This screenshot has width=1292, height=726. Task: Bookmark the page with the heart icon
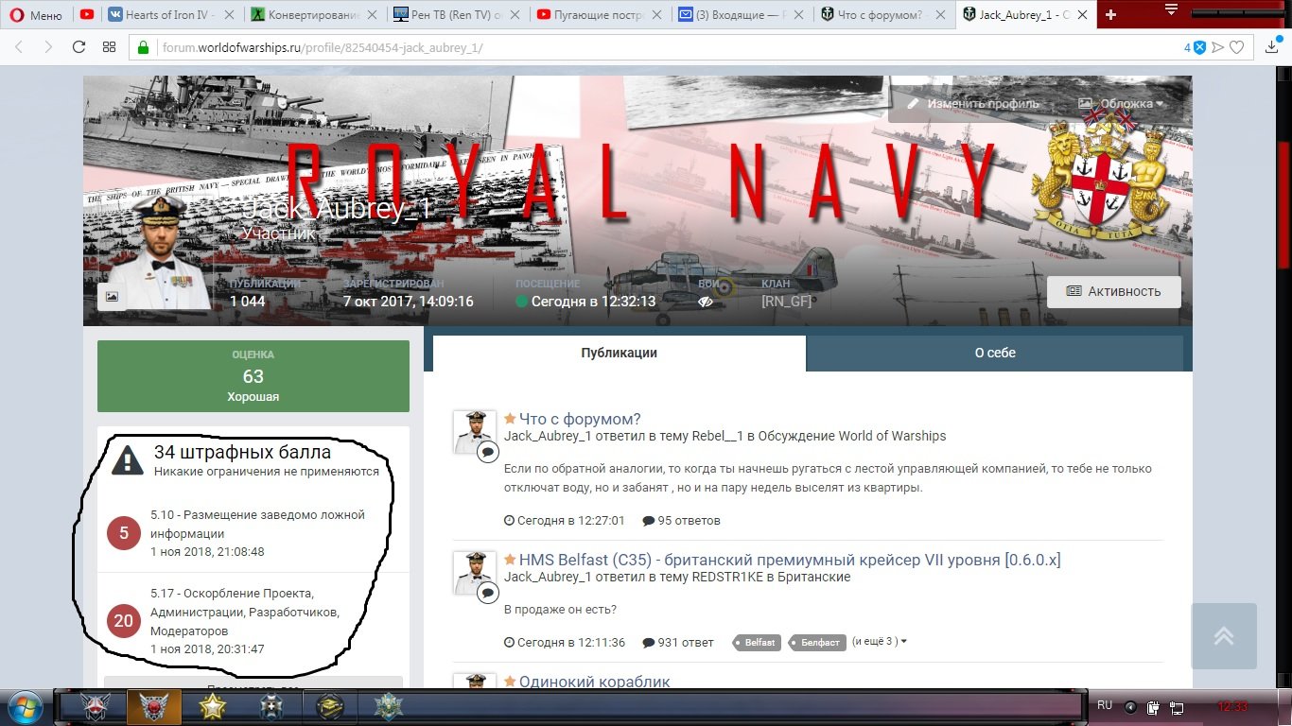(1236, 47)
